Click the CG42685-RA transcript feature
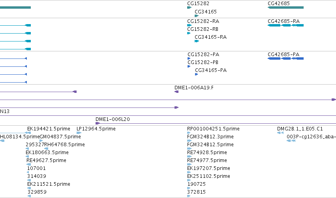The image size is (336, 198). click(x=285, y=25)
